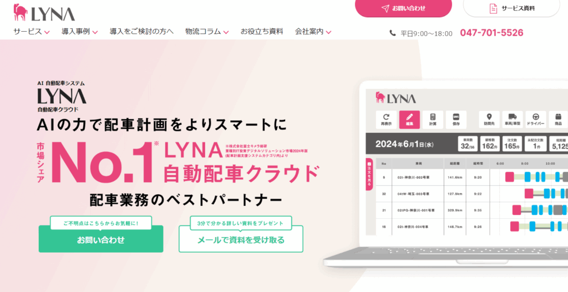Viewport: 568px width, 292px height.
Task: Click the green お問い合わせ button
Action: 101,239
